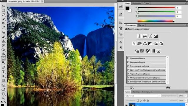Select the Crop tool

[x=3, y=23]
